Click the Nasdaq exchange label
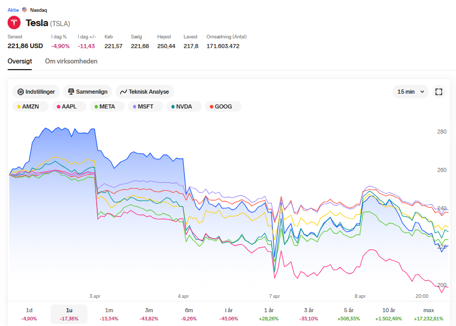 pos(38,10)
